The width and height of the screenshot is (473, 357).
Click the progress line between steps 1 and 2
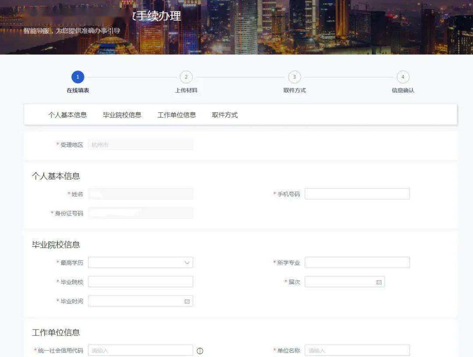131,77
